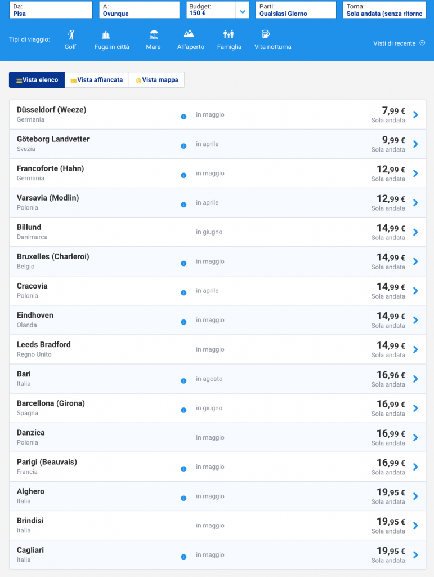The height and width of the screenshot is (577, 434).
Task: Switch to Vista mappa tab
Action: pyautogui.click(x=157, y=80)
